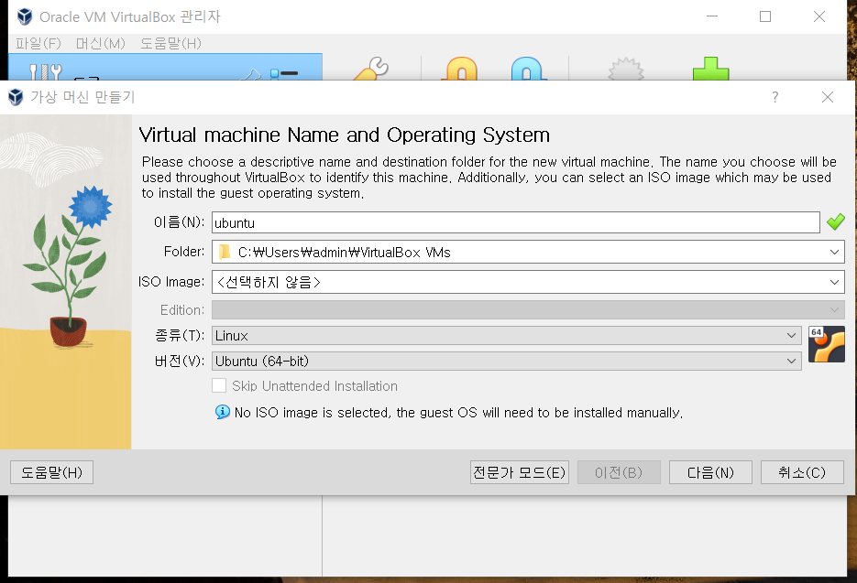Click the green Add machine plus icon
The height and width of the screenshot is (583, 857).
coord(710,69)
